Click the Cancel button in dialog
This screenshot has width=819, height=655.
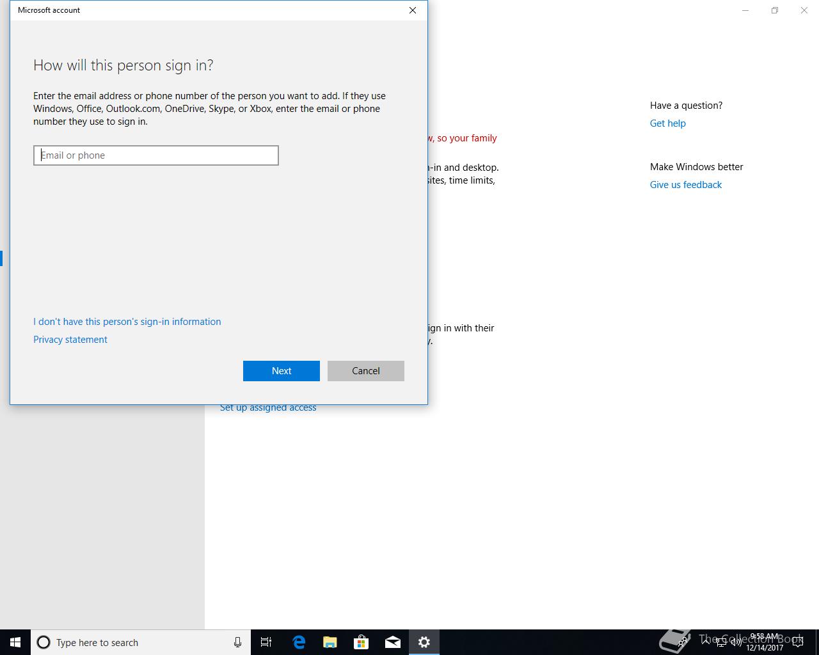pyautogui.click(x=366, y=371)
